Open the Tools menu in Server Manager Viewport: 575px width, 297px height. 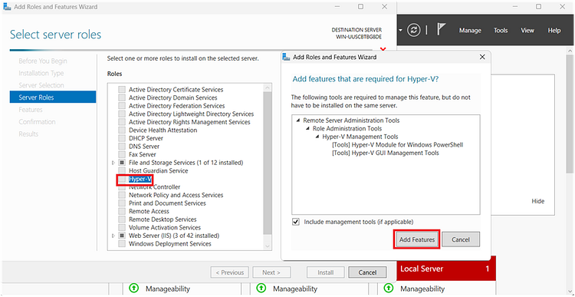click(x=500, y=31)
